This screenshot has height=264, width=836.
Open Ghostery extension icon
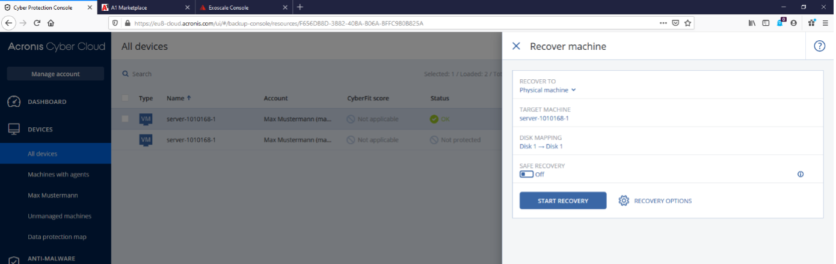point(781,22)
